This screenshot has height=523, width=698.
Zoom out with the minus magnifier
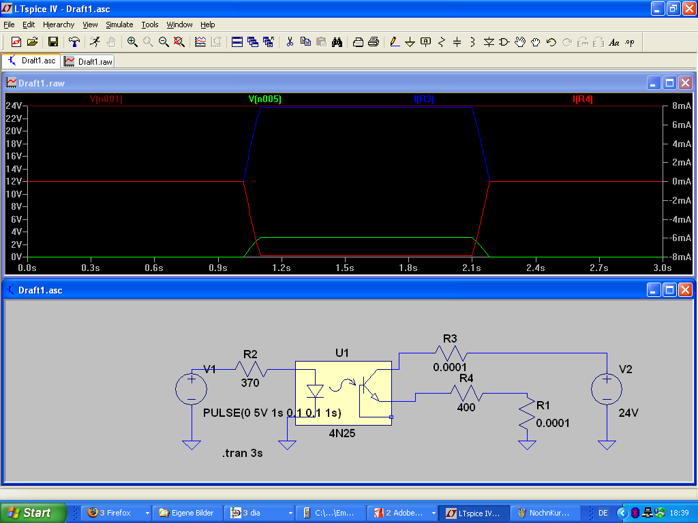coord(164,42)
